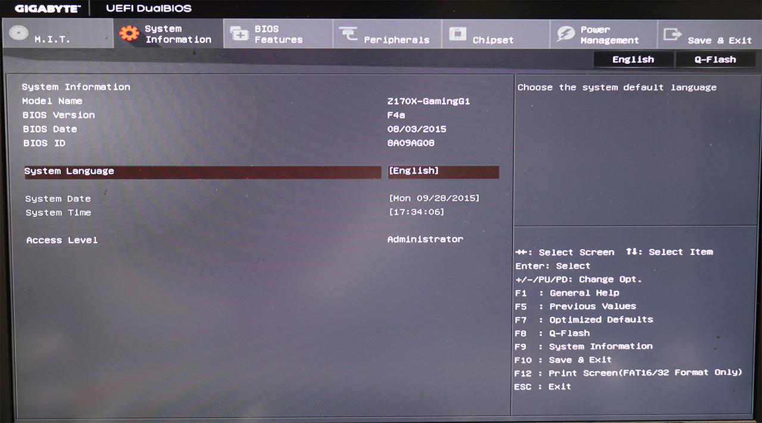The width and height of the screenshot is (762, 423).
Task: Click the F5 Previous Values line
Action: pyautogui.click(x=575, y=306)
